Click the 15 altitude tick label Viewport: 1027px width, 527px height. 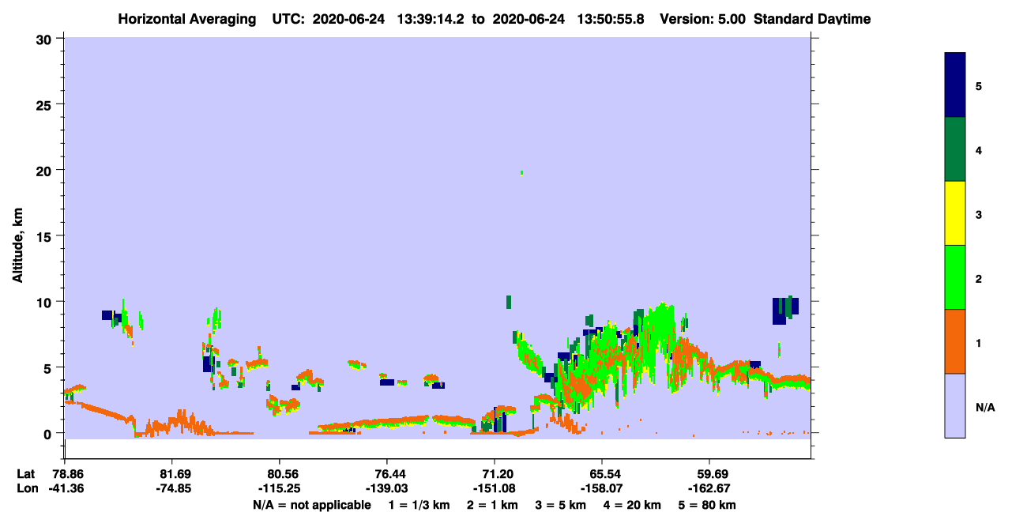tap(46, 236)
